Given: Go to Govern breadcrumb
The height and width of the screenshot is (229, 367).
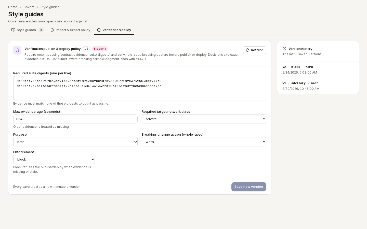Looking at the screenshot, I should pos(29,7).
